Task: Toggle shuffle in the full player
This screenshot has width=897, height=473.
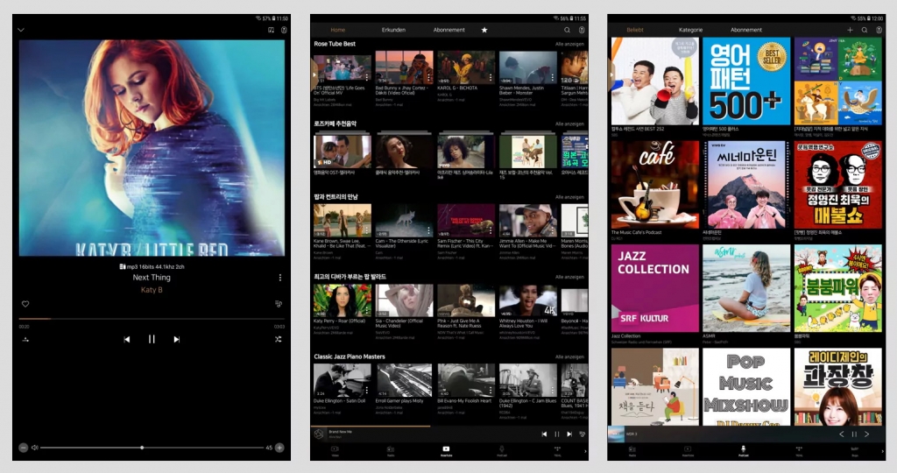Action: (x=278, y=339)
